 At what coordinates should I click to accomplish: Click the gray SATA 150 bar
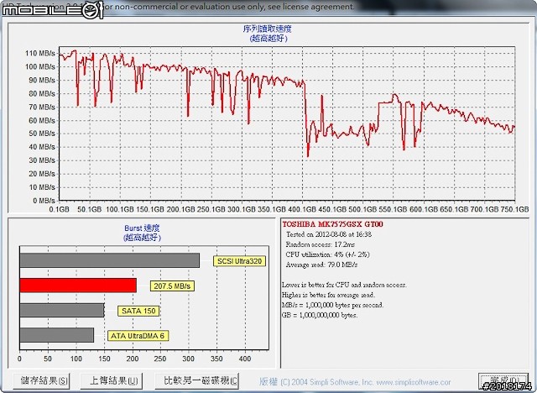(x=61, y=310)
